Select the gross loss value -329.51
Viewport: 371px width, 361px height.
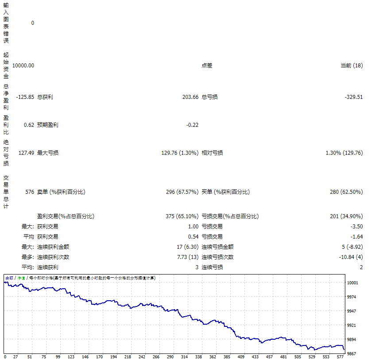pyautogui.click(x=354, y=97)
